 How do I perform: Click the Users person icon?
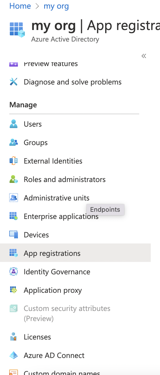tap(14, 124)
